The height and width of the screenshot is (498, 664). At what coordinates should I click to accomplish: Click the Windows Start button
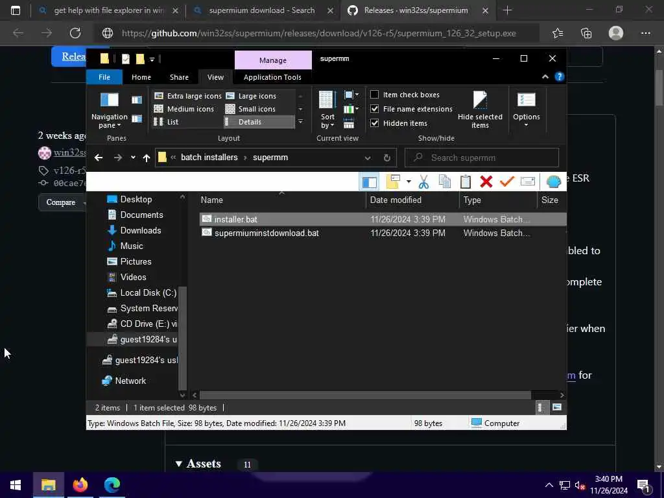tap(16, 485)
